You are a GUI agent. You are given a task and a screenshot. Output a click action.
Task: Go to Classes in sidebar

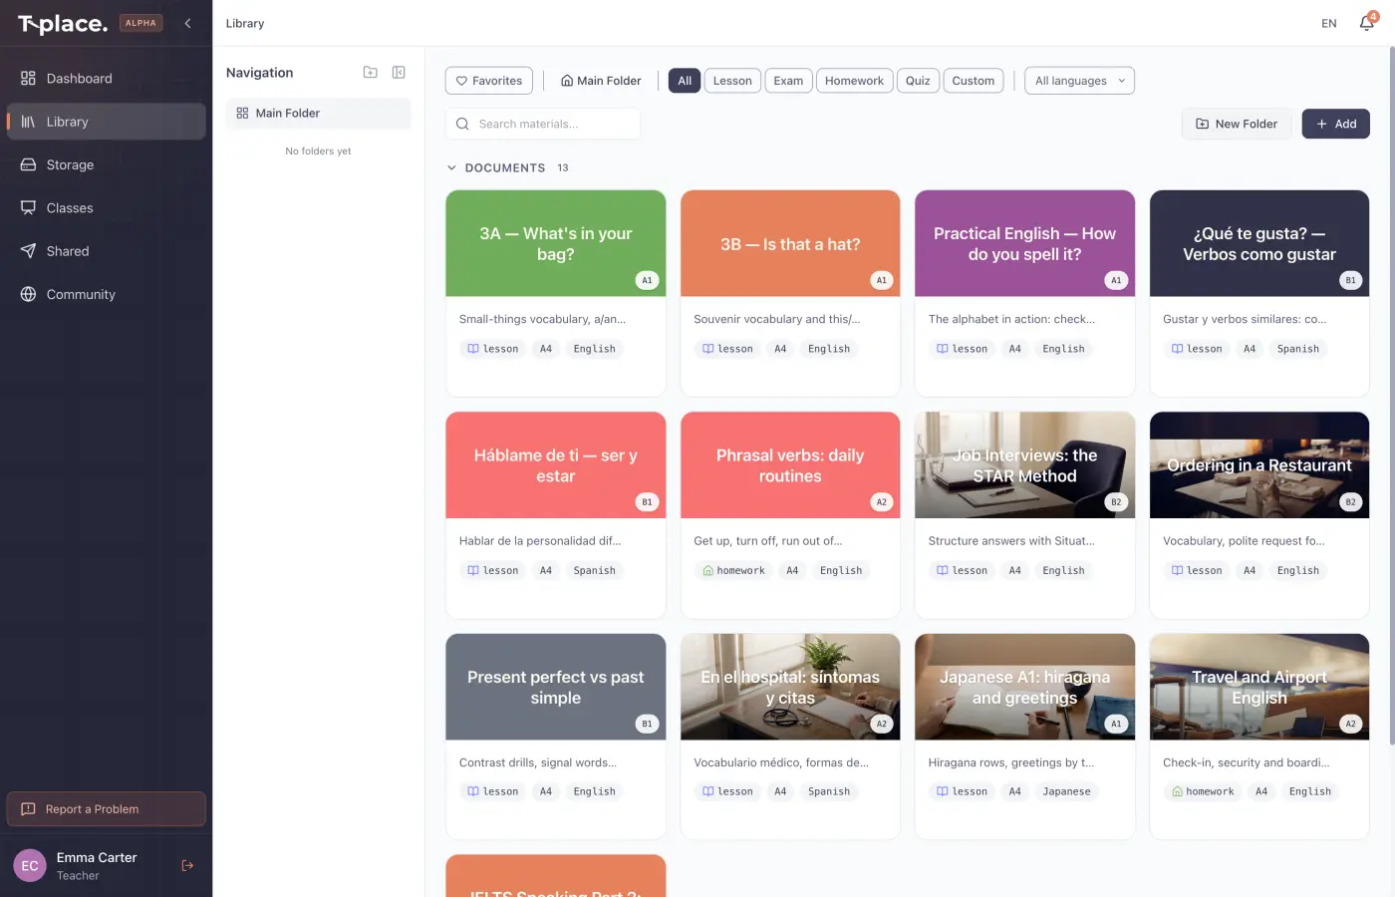click(106, 208)
